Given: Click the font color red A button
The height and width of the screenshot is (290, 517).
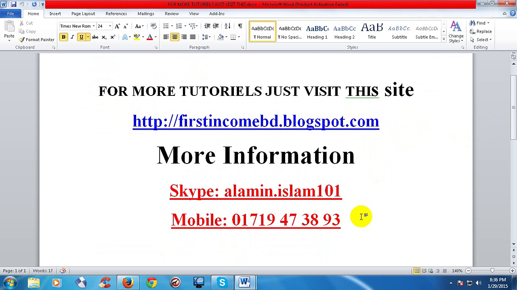Looking at the screenshot, I should pyautogui.click(x=149, y=37).
